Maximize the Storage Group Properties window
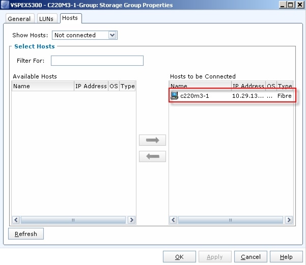This screenshot has height=265, width=306. coord(291,5)
